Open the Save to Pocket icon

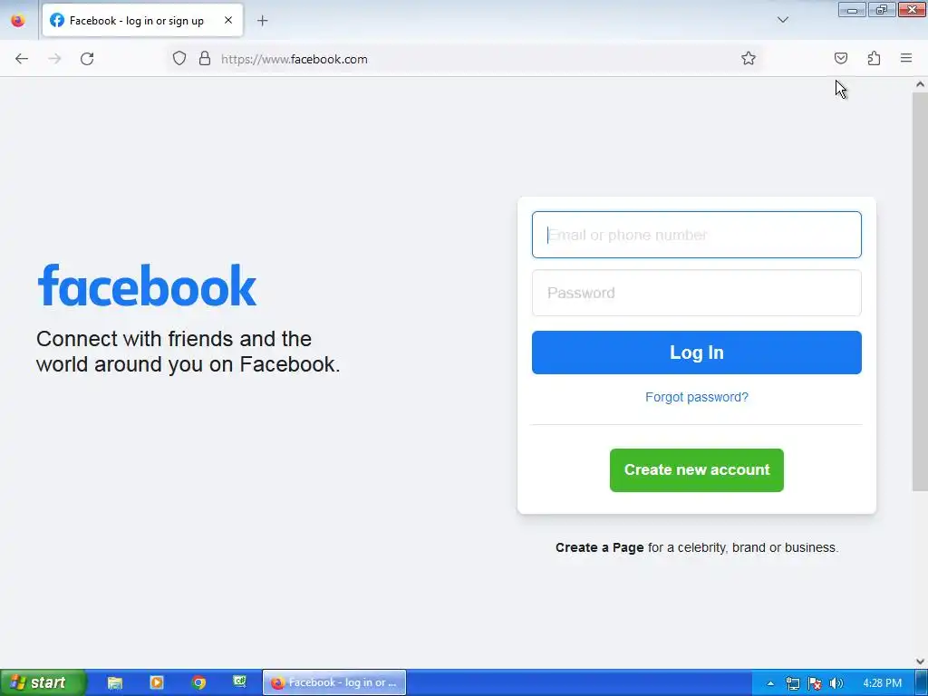click(840, 58)
